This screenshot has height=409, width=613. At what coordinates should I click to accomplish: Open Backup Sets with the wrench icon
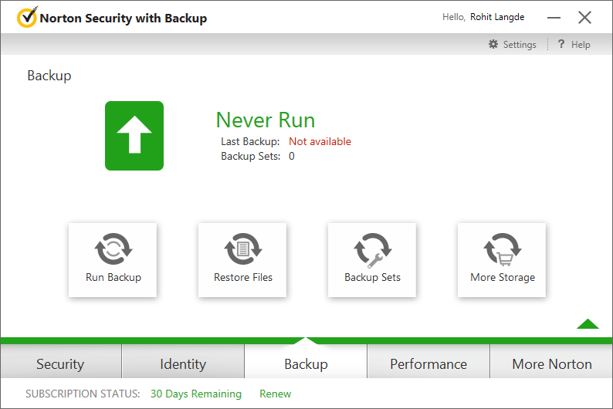[373, 250]
